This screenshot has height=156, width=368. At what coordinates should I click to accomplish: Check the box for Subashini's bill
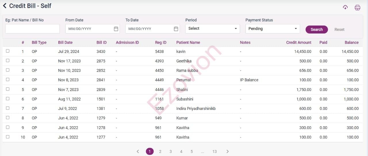[x=8, y=99]
